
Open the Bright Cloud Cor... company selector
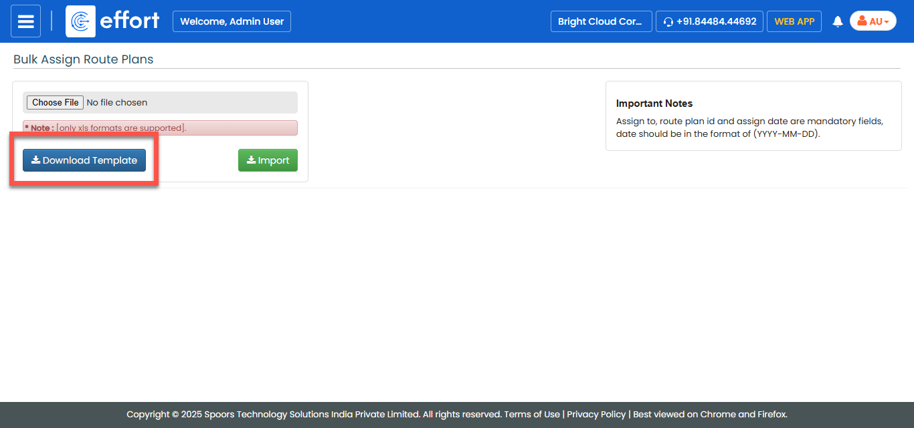600,21
